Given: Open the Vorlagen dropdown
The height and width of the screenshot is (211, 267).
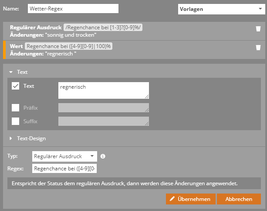Looking at the screenshot, I should point(220,9).
